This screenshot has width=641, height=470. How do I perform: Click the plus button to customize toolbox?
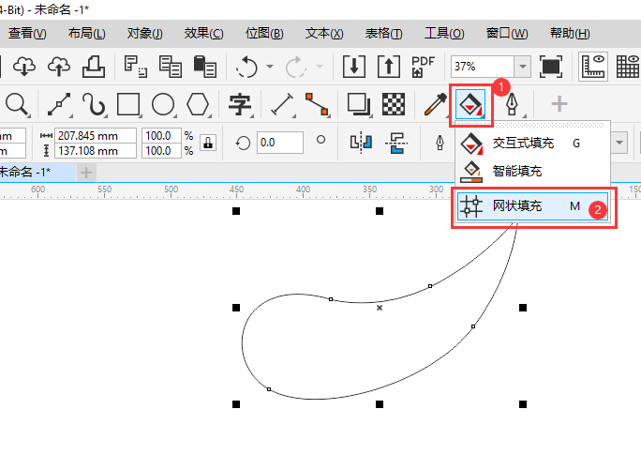click(559, 104)
